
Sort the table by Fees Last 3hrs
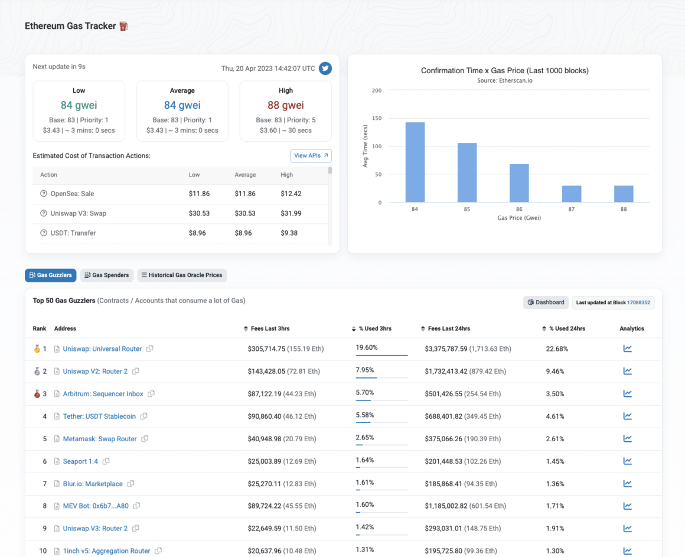[x=244, y=328]
